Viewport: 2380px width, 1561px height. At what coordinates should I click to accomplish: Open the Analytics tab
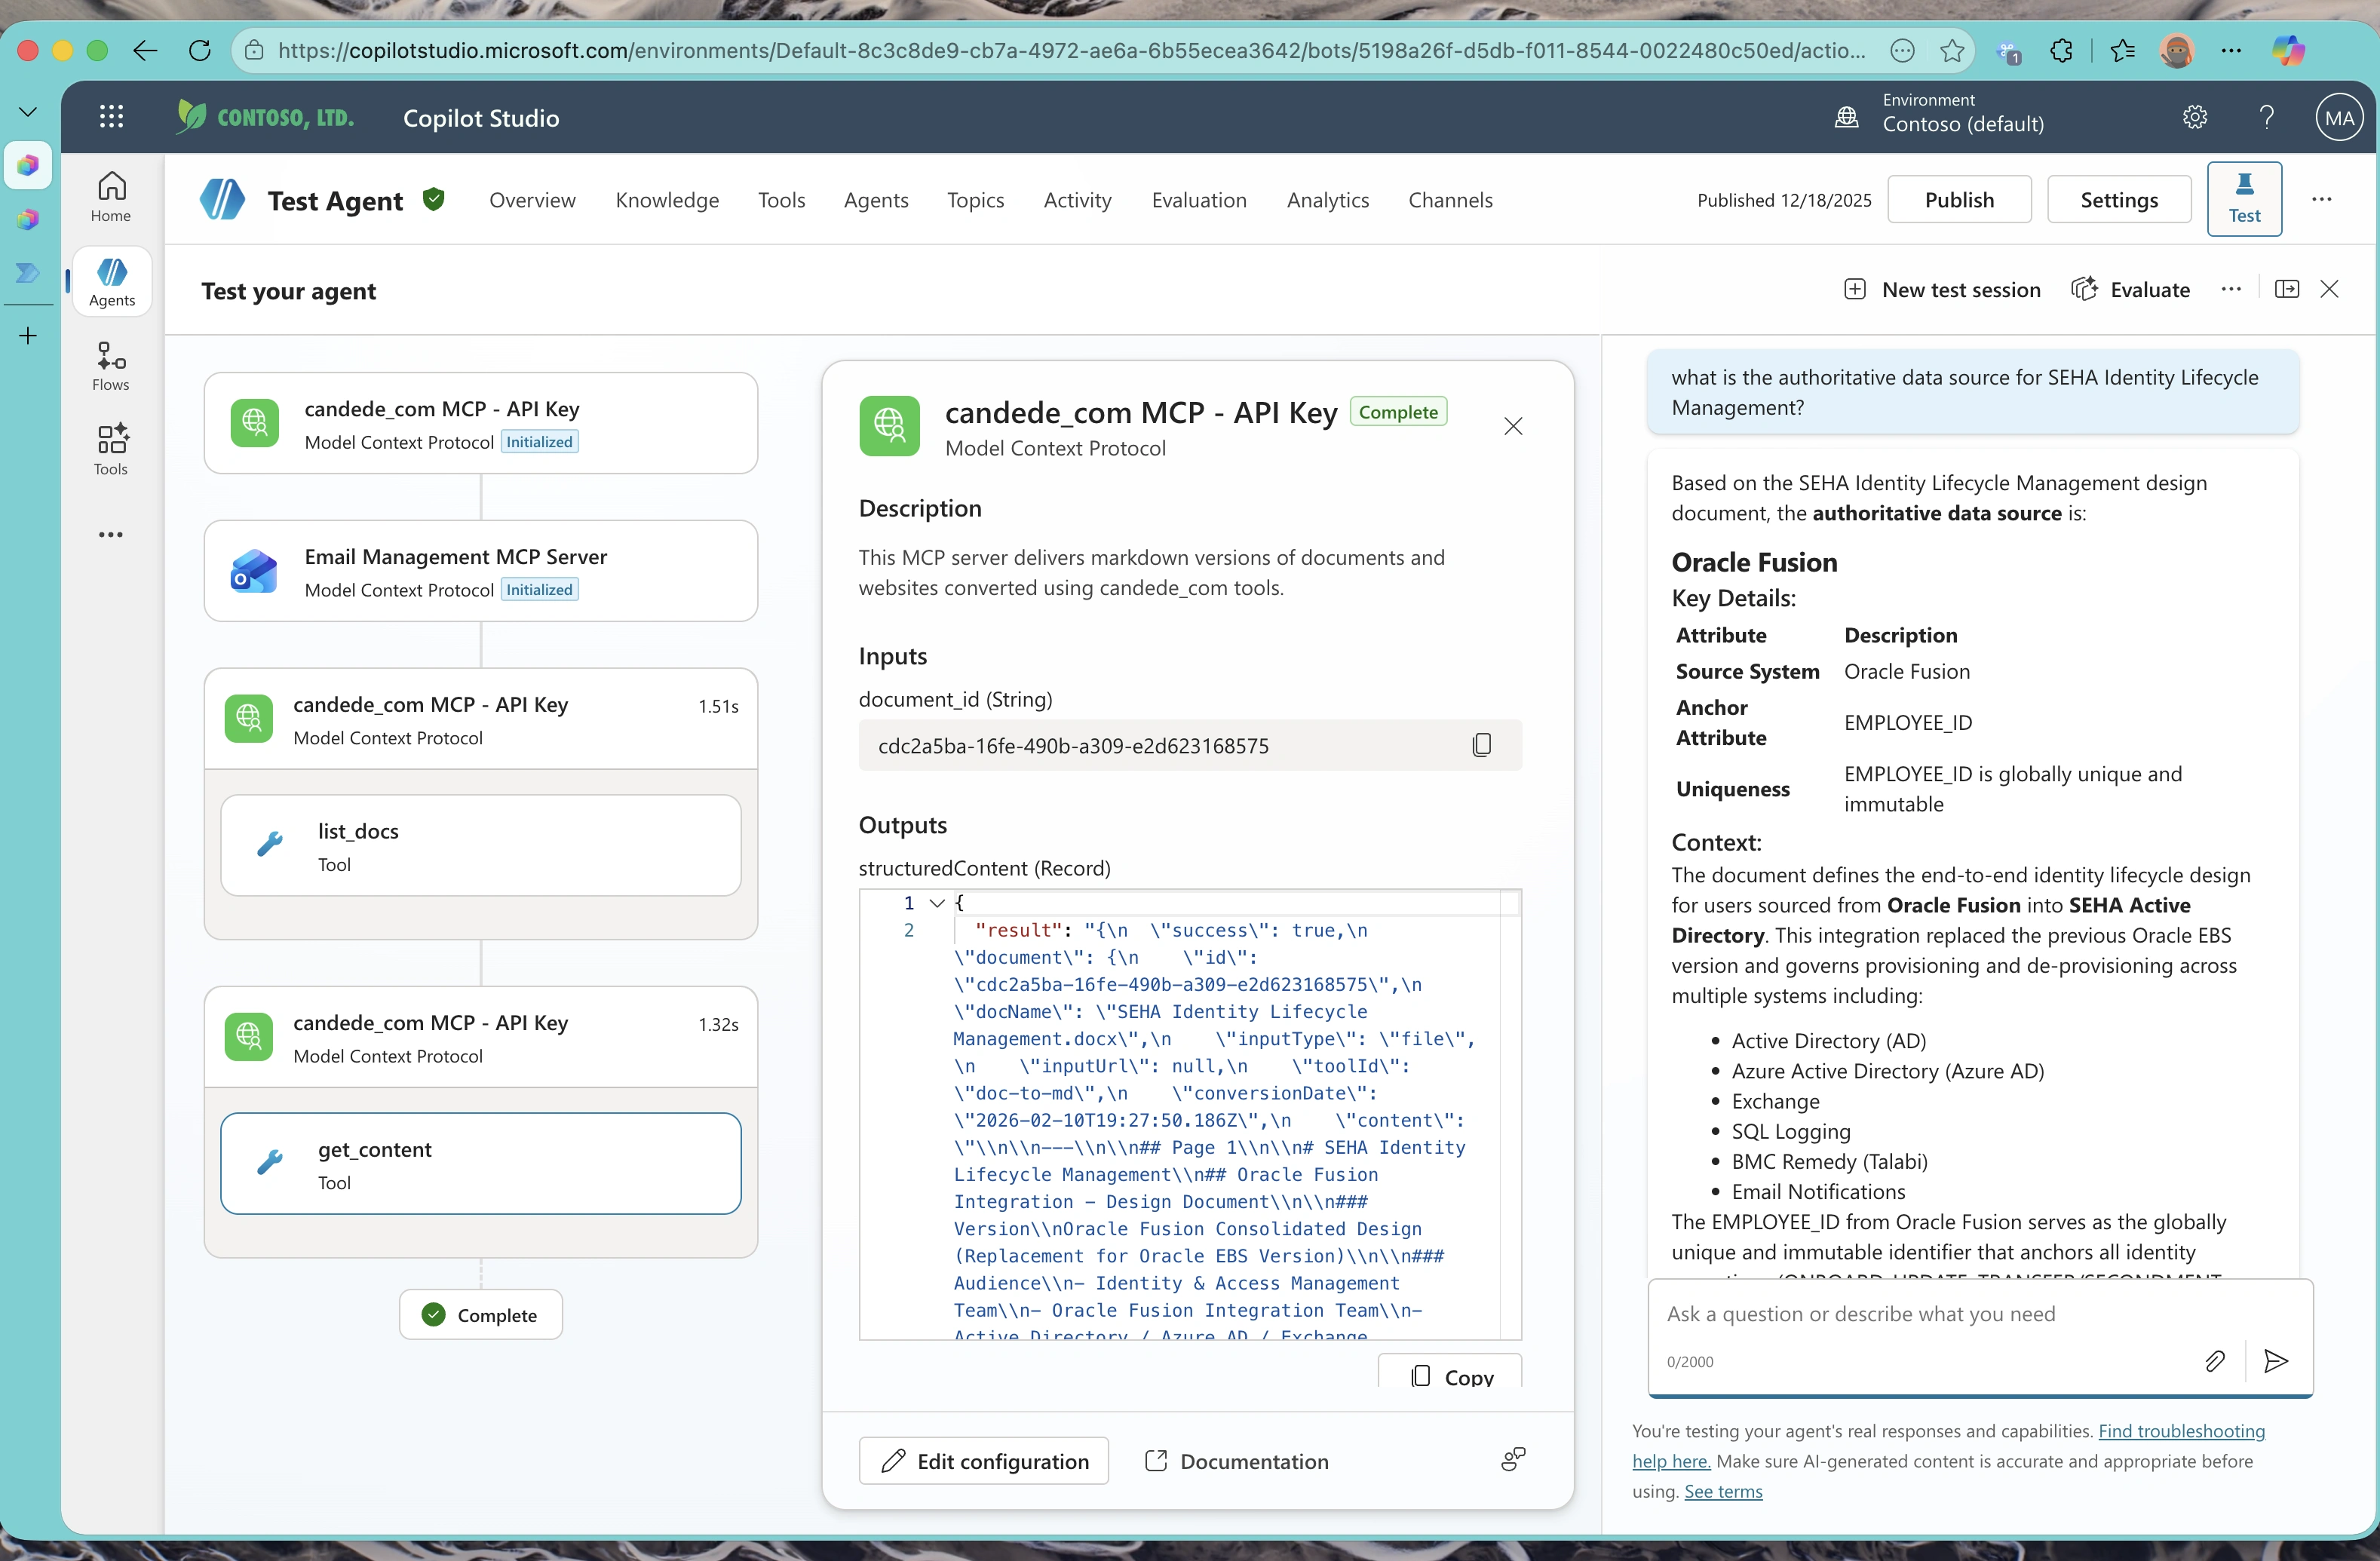point(1327,200)
